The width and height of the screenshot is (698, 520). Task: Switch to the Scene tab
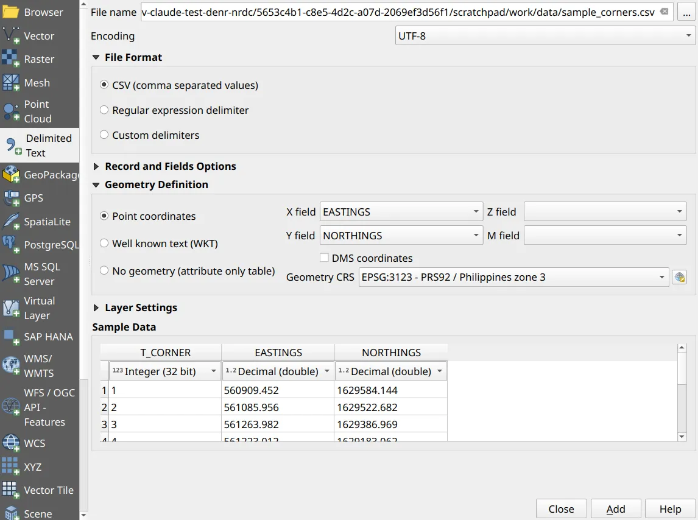click(40, 513)
